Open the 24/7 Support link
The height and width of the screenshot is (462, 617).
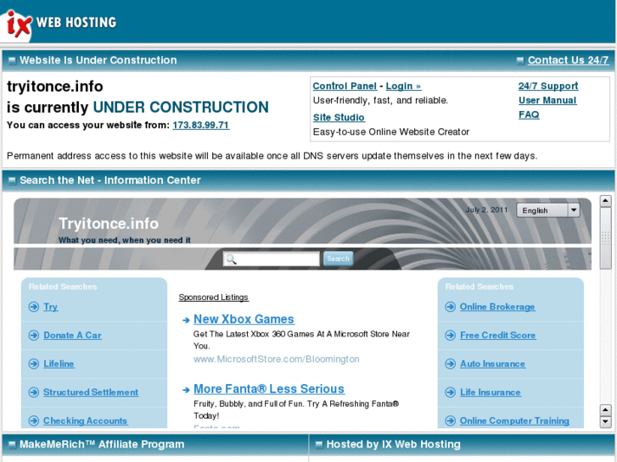[x=548, y=86]
